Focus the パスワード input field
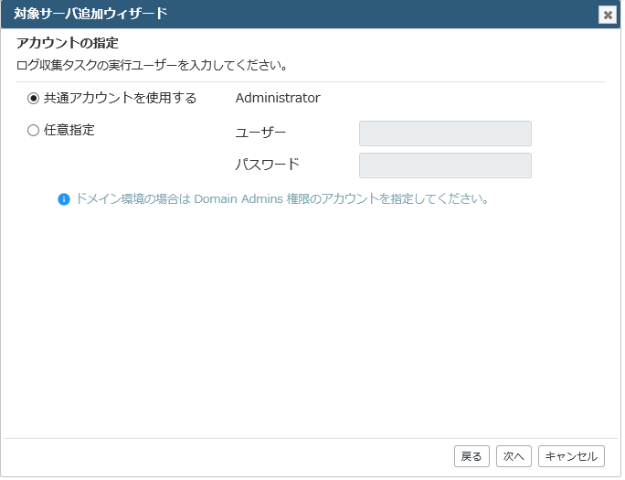 click(447, 165)
